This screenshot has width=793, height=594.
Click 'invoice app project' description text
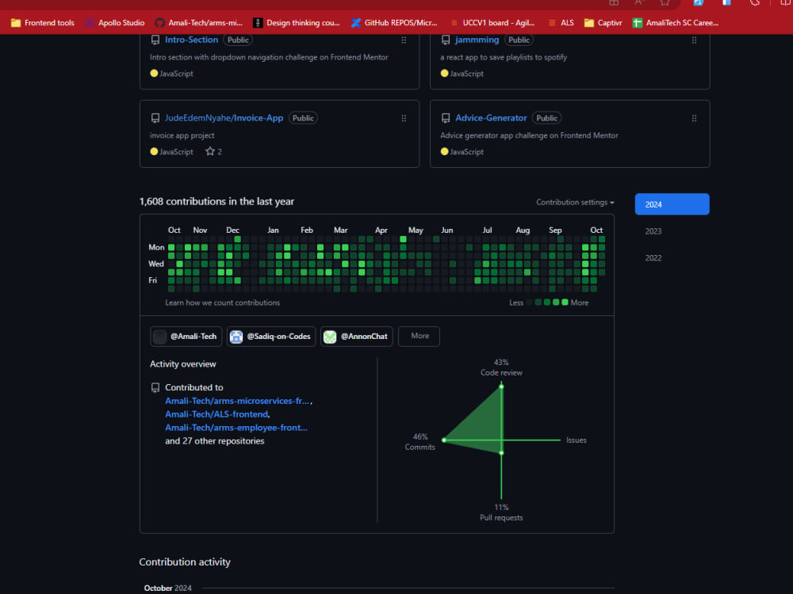click(x=182, y=135)
